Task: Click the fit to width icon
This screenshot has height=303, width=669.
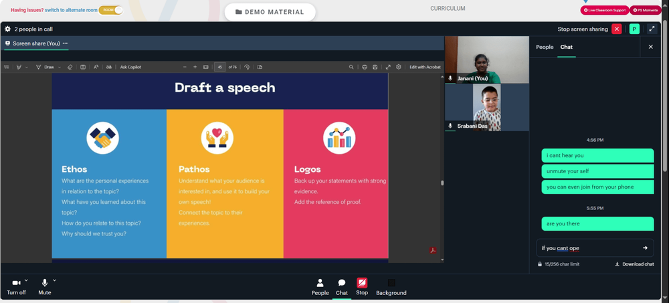Action: point(205,67)
